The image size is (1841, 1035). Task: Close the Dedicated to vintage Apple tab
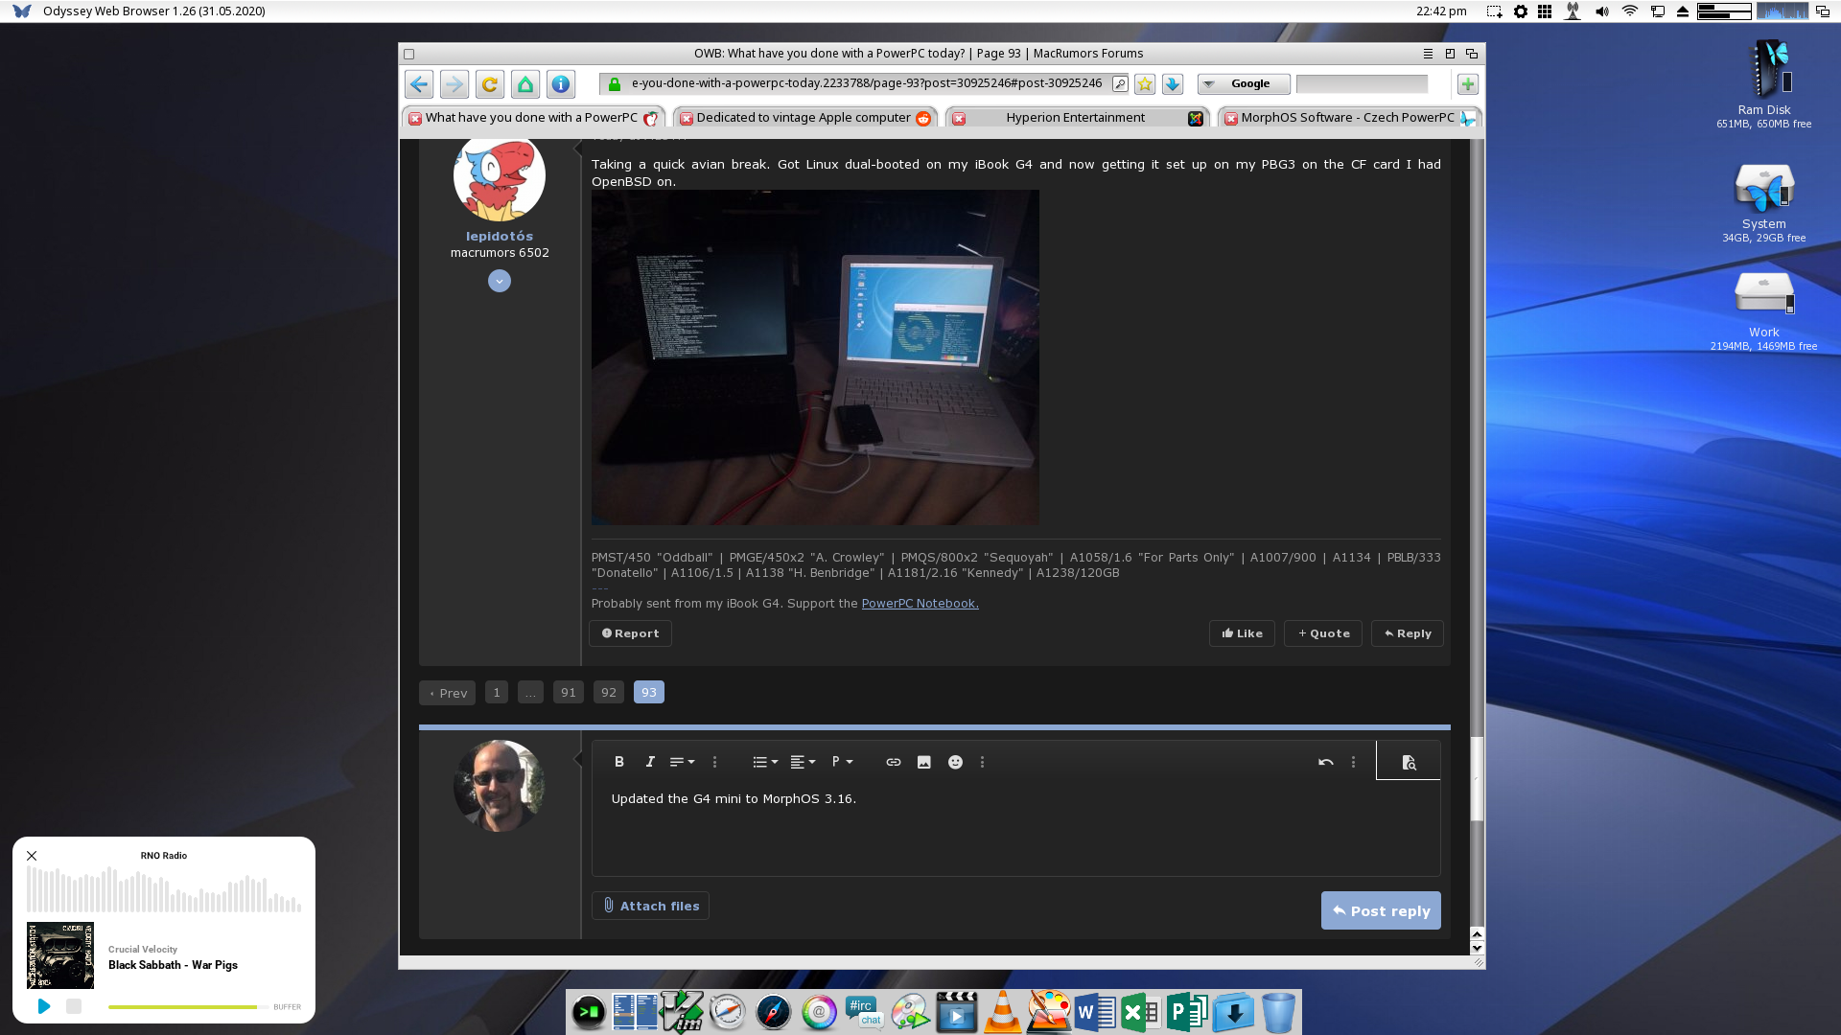pos(687,119)
